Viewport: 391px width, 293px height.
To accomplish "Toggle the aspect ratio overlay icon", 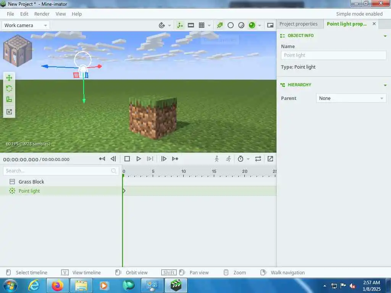I will click(191, 25).
